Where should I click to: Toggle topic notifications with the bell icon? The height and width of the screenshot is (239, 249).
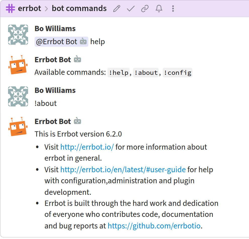[159, 8]
